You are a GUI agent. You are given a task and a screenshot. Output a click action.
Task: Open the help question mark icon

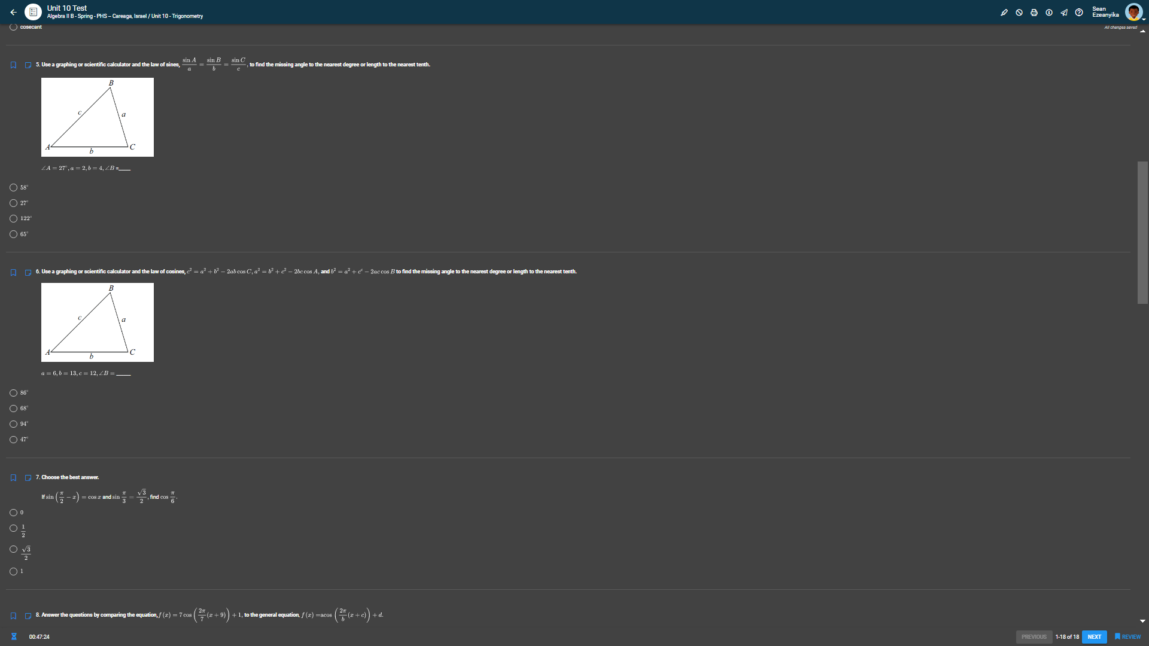tap(1079, 13)
